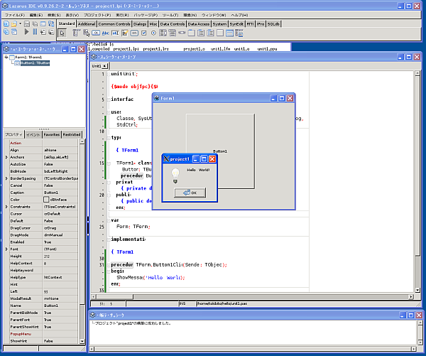Open the プロジェクト(P) menu

[x=97, y=15]
